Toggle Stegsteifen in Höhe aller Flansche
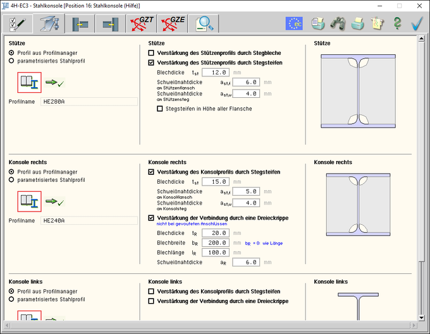The height and width of the screenshot is (334, 430). (x=160, y=109)
